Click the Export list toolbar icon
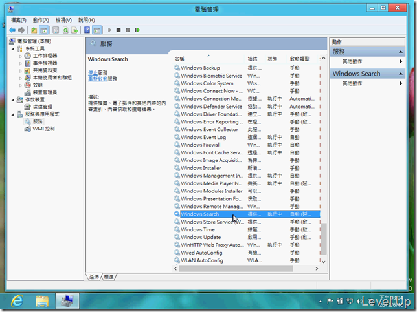 pyautogui.click(x=74, y=30)
